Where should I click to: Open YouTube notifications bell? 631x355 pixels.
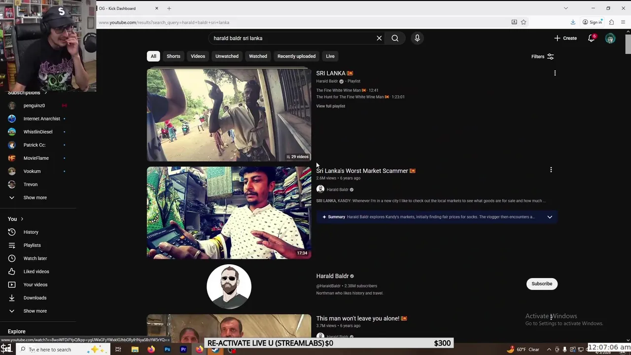(x=591, y=38)
